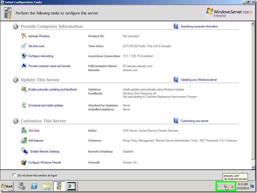Click the icon beside Add features

(24, 140)
